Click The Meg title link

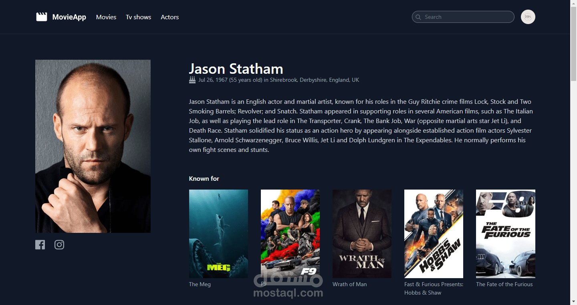click(200, 284)
